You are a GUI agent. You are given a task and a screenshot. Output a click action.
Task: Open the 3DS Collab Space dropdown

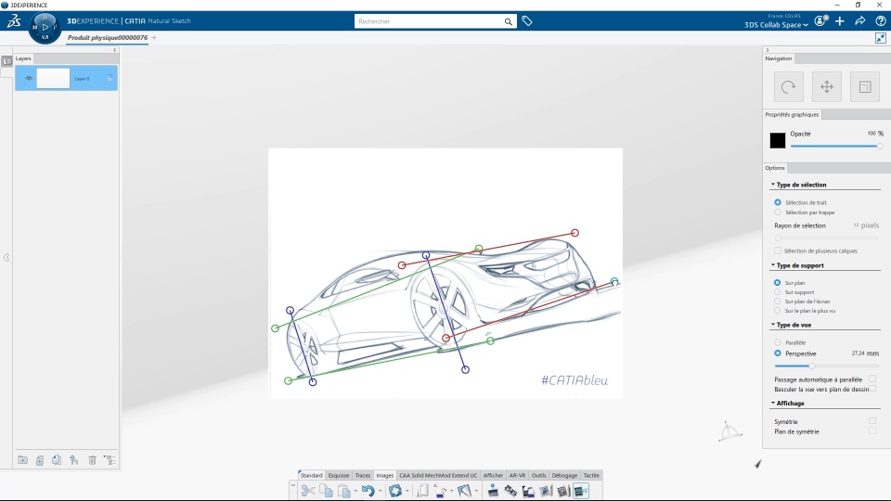coord(776,25)
